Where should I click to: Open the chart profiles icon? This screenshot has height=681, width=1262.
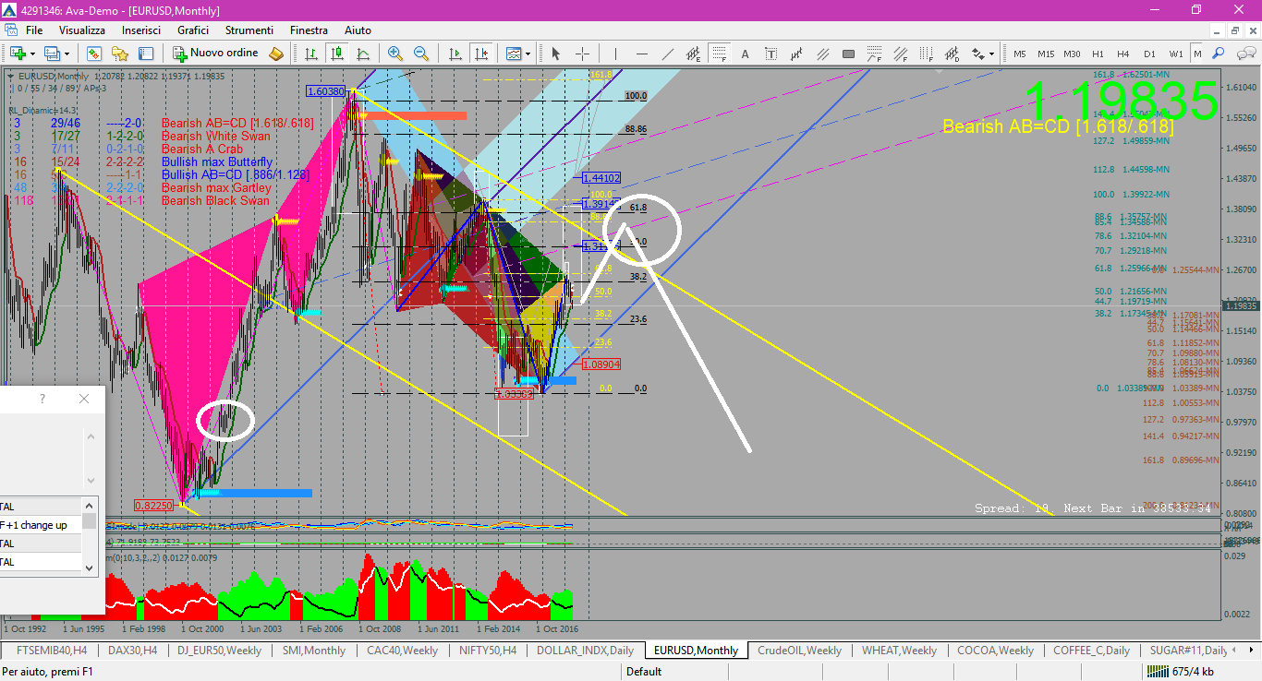pyautogui.click(x=52, y=54)
